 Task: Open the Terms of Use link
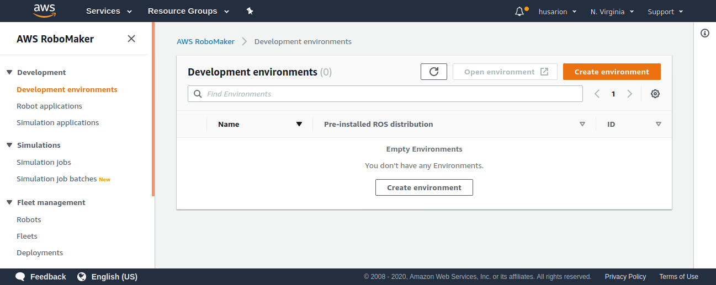pos(678,277)
